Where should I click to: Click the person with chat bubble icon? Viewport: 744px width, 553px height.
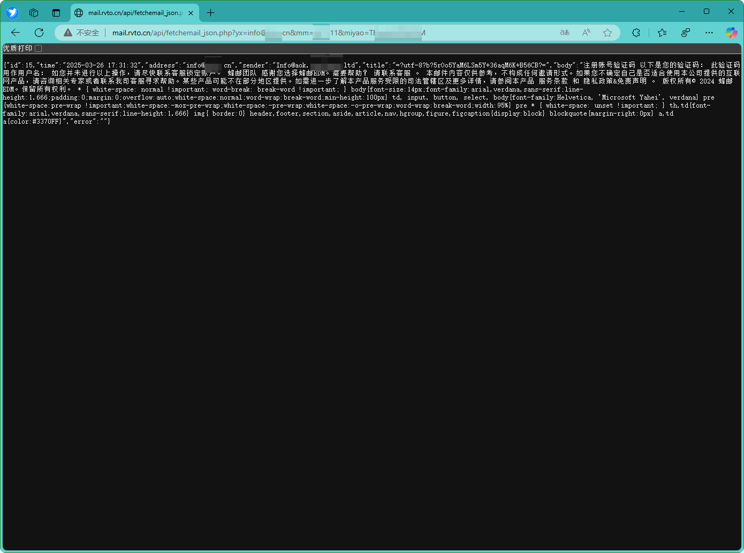686,33
